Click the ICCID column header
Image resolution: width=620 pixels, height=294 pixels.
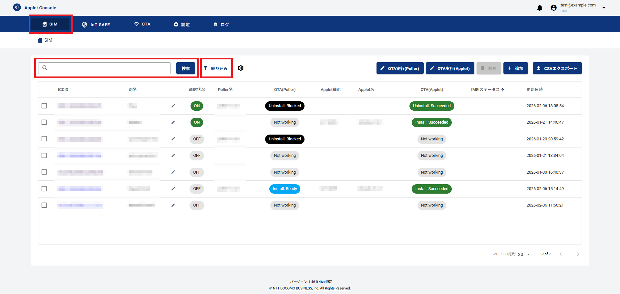pos(63,90)
